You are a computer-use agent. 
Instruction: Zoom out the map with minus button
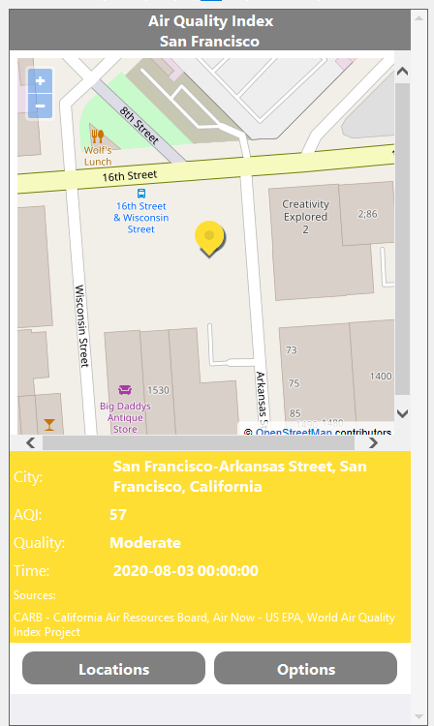pyautogui.click(x=41, y=106)
